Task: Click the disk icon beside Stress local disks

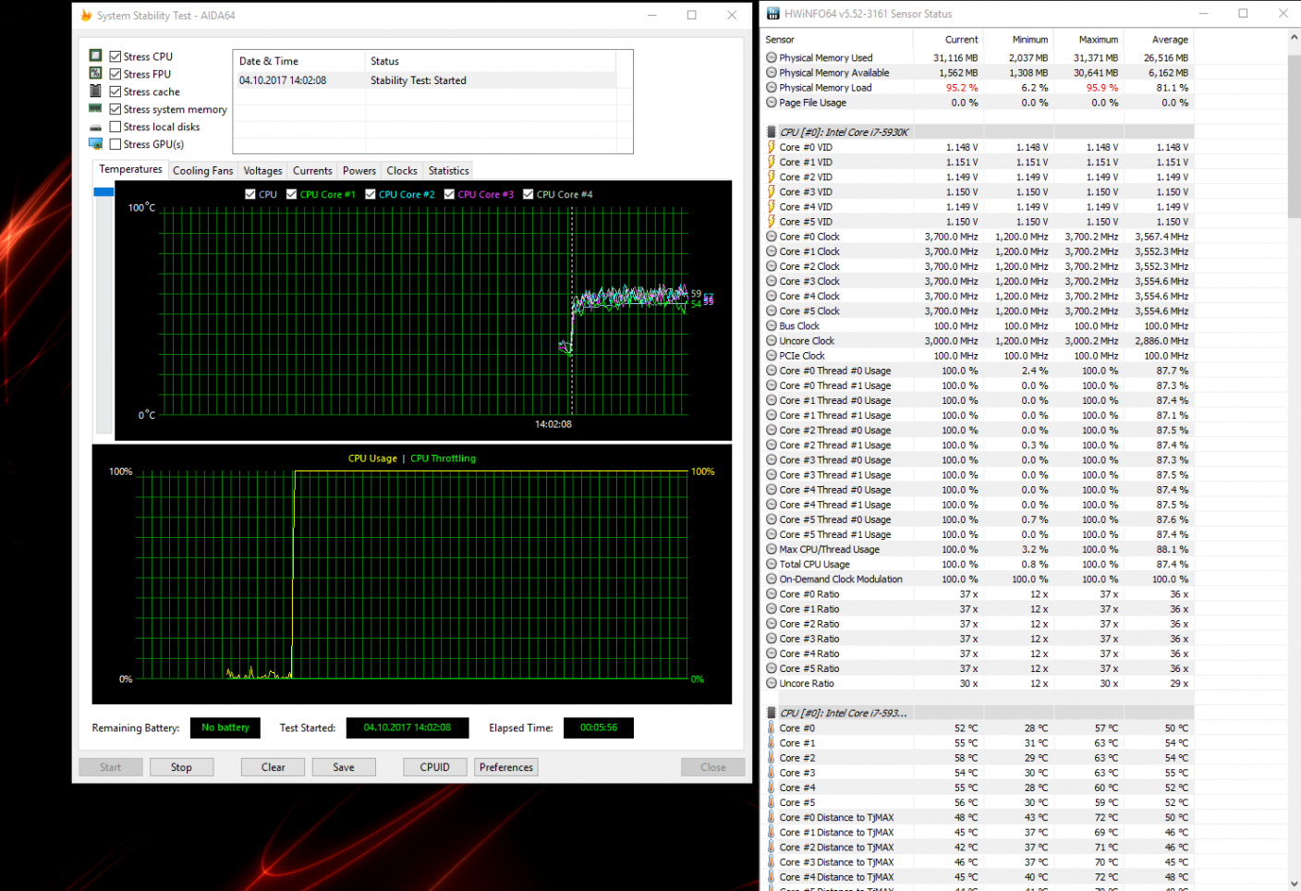Action: (95, 128)
